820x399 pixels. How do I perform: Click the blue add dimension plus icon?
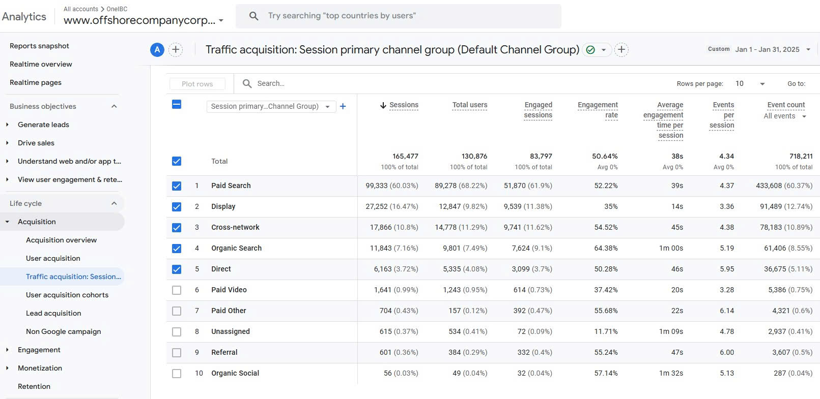tap(343, 106)
